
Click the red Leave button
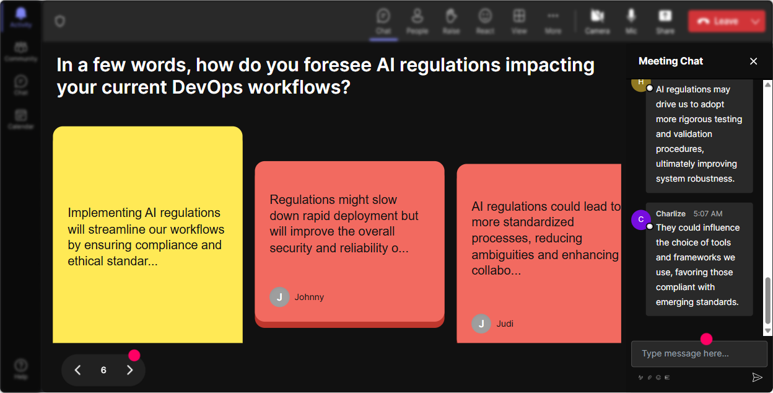coord(718,21)
